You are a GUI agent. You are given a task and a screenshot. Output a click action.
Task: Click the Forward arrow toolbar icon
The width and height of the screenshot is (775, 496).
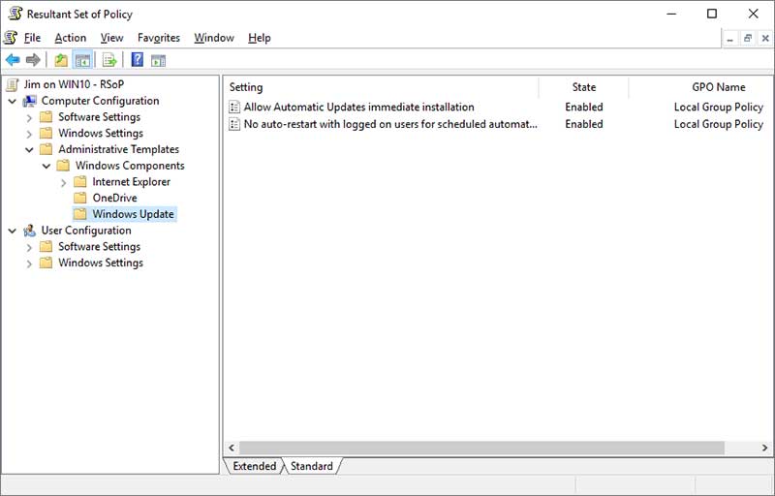pos(34,60)
